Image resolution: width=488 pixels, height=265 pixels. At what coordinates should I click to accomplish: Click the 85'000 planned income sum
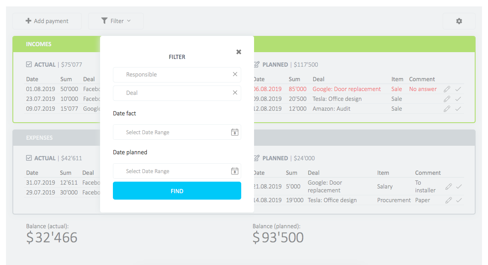[x=298, y=89]
